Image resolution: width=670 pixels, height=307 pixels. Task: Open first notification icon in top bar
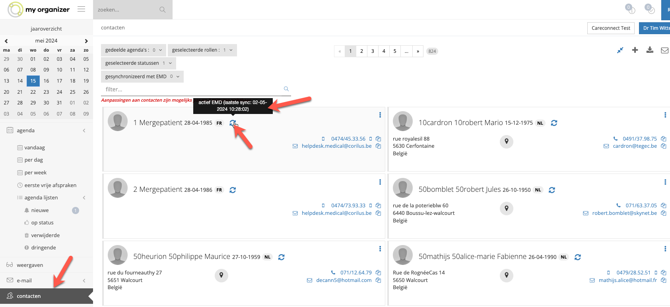click(630, 9)
